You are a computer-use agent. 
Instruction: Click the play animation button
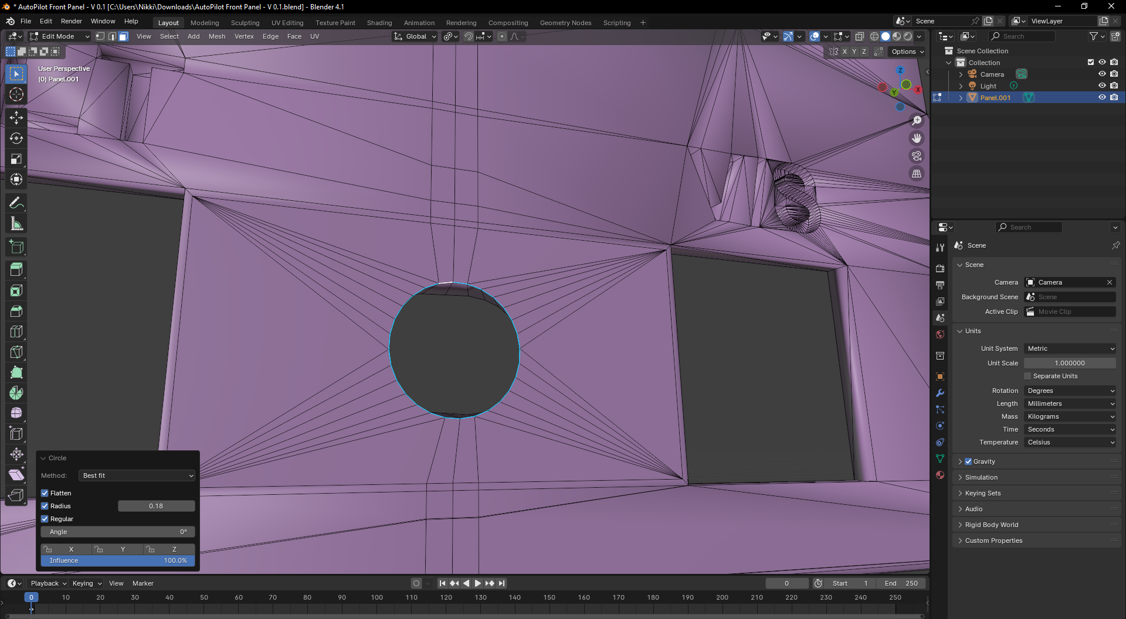(477, 583)
